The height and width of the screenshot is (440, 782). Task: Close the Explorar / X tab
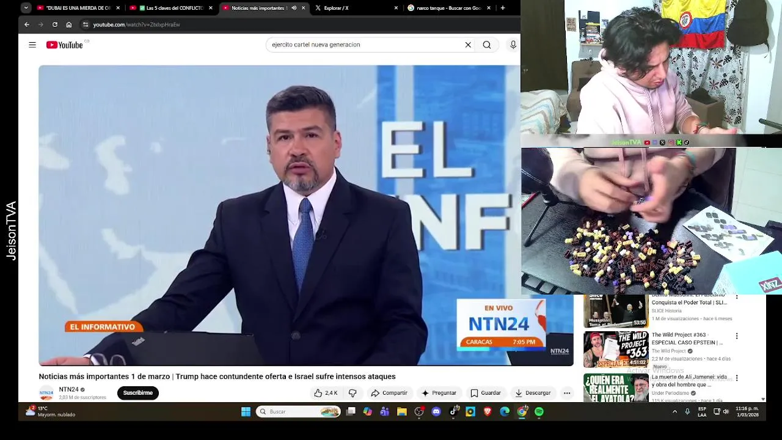click(x=396, y=8)
